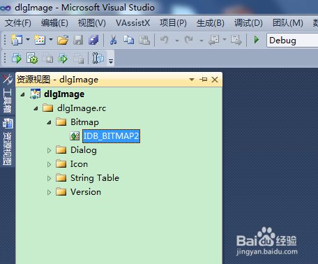Click the Add New Item toolbar icon

[x=40, y=40]
